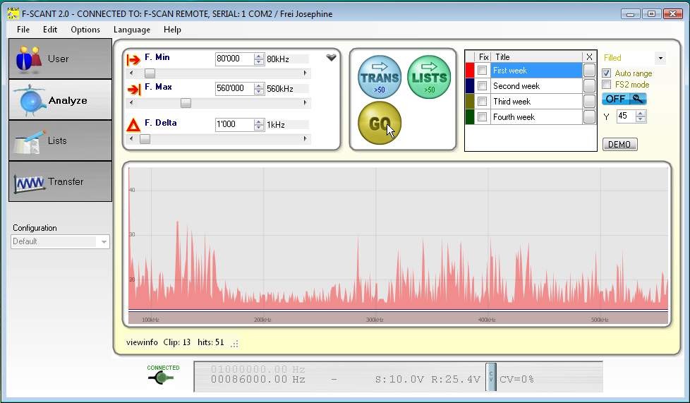This screenshot has height=403, width=690.
Task: Click the right-side button in Third week row
Action: pos(589,102)
